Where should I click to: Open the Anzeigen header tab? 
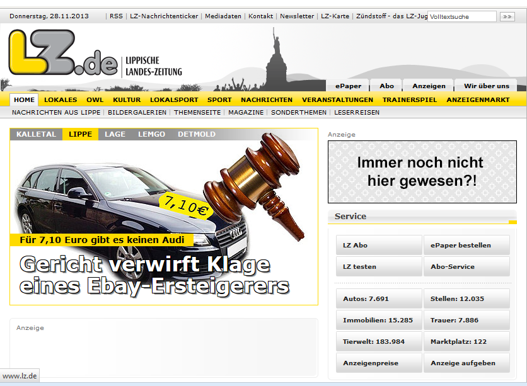[429, 86]
